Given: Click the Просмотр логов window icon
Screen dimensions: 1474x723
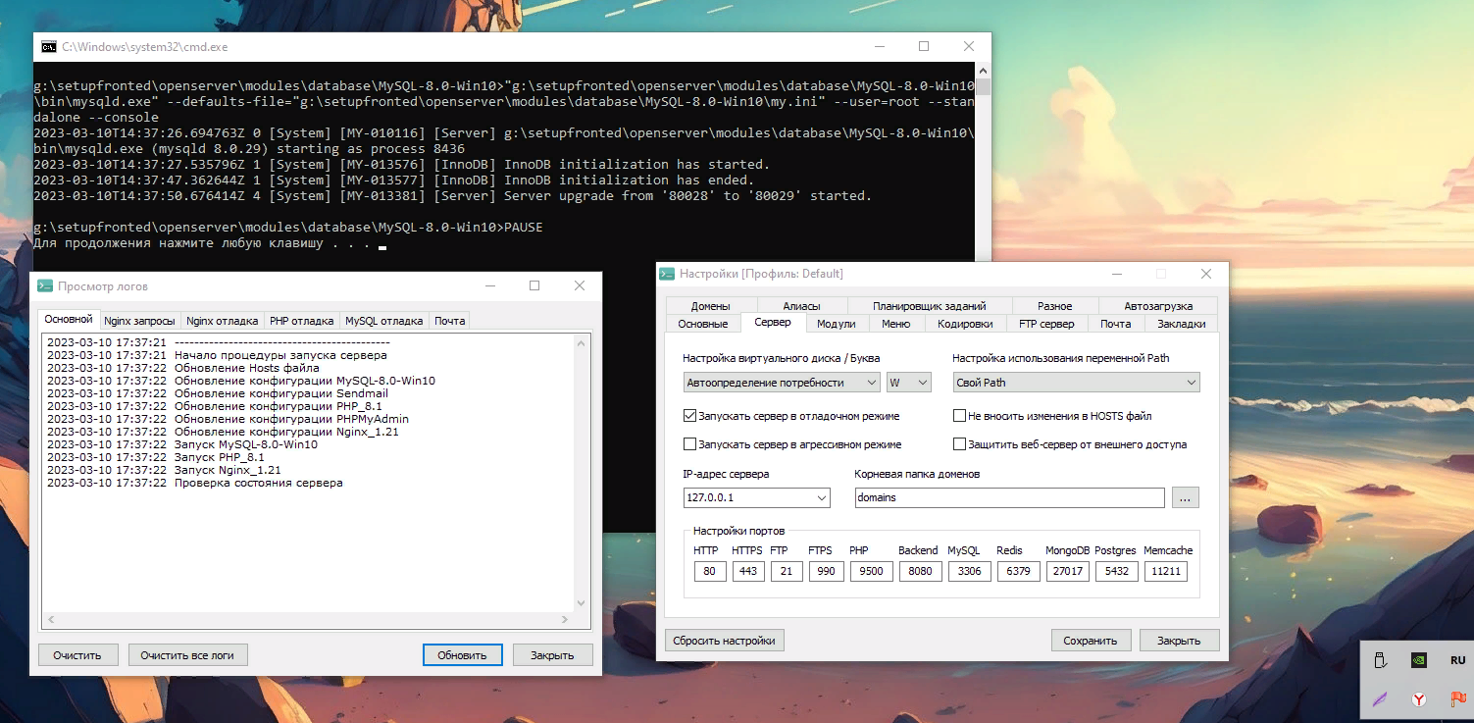Looking at the screenshot, I should coord(44,285).
